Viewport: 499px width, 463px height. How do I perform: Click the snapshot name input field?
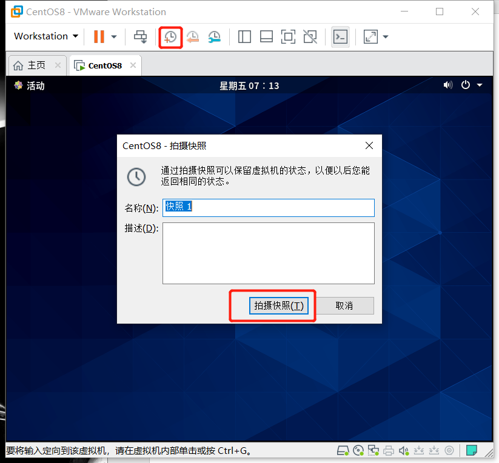[267, 207]
